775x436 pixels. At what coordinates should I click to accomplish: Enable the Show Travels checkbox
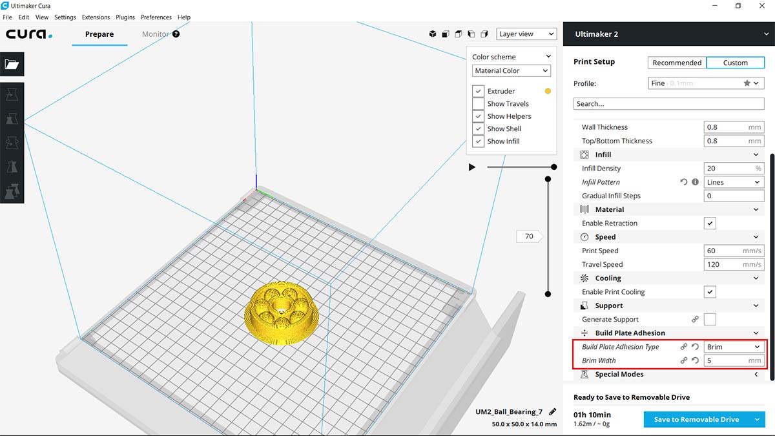point(478,103)
